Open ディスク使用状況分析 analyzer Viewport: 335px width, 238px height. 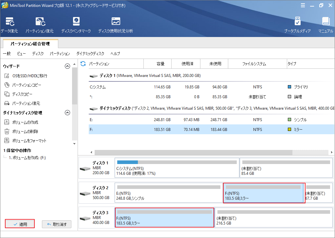pyautogui.click(x=116, y=25)
